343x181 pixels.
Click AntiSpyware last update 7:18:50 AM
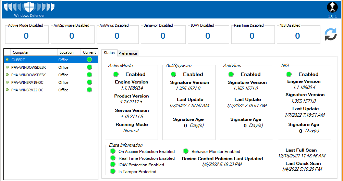[x=189, y=105]
